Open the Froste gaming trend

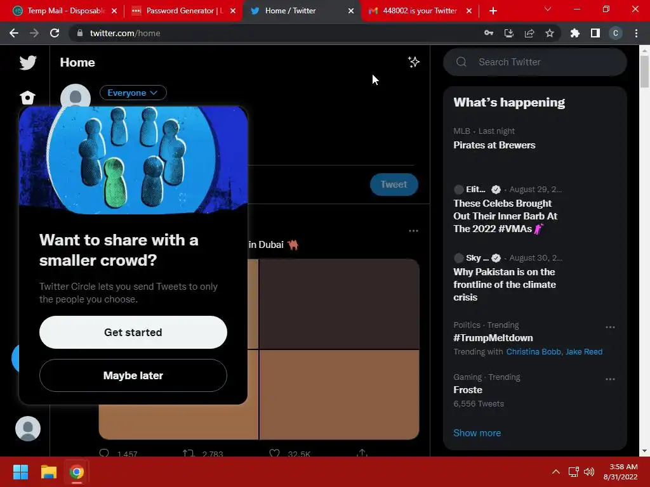[468, 390]
